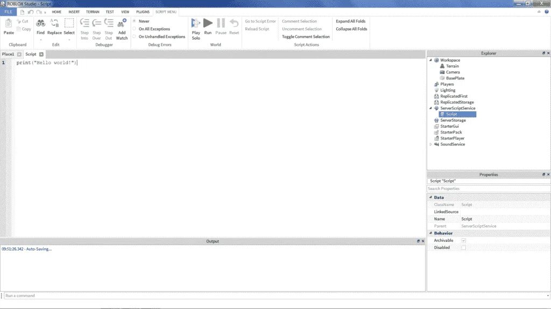Switch to the INSERT ribbon tab

coord(74,12)
